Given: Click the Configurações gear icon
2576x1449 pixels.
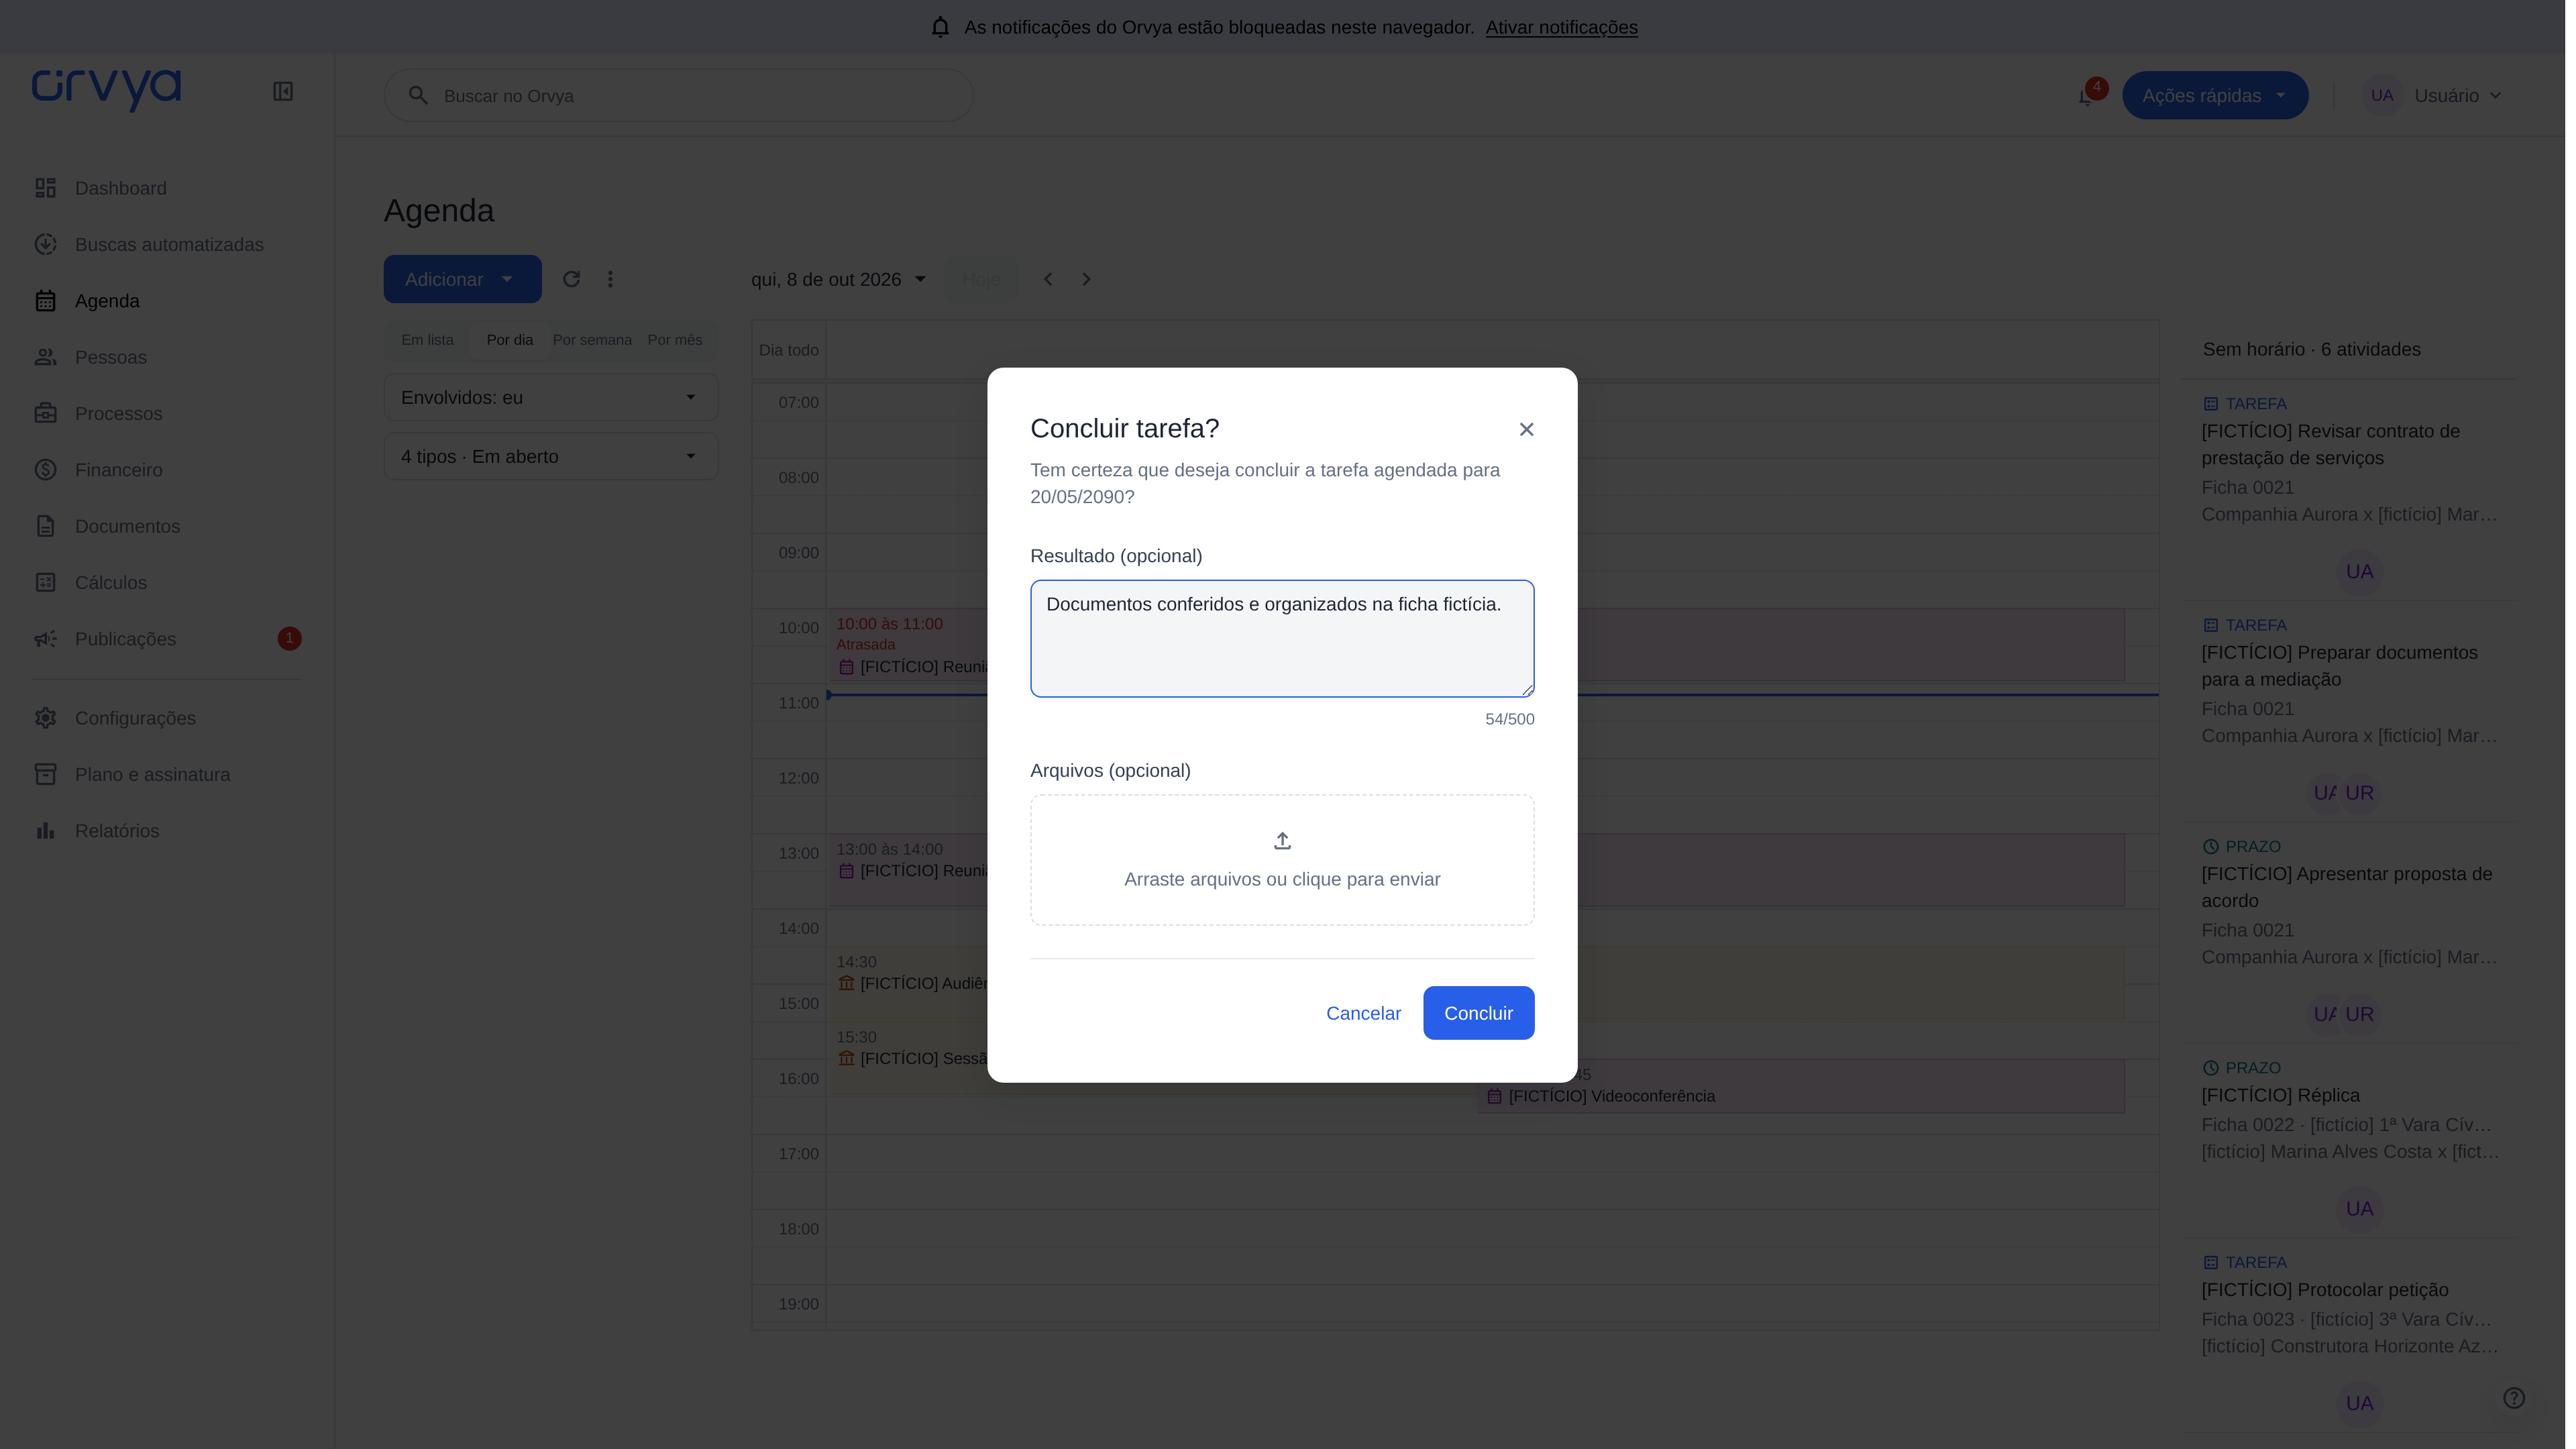Looking at the screenshot, I should [x=45, y=718].
